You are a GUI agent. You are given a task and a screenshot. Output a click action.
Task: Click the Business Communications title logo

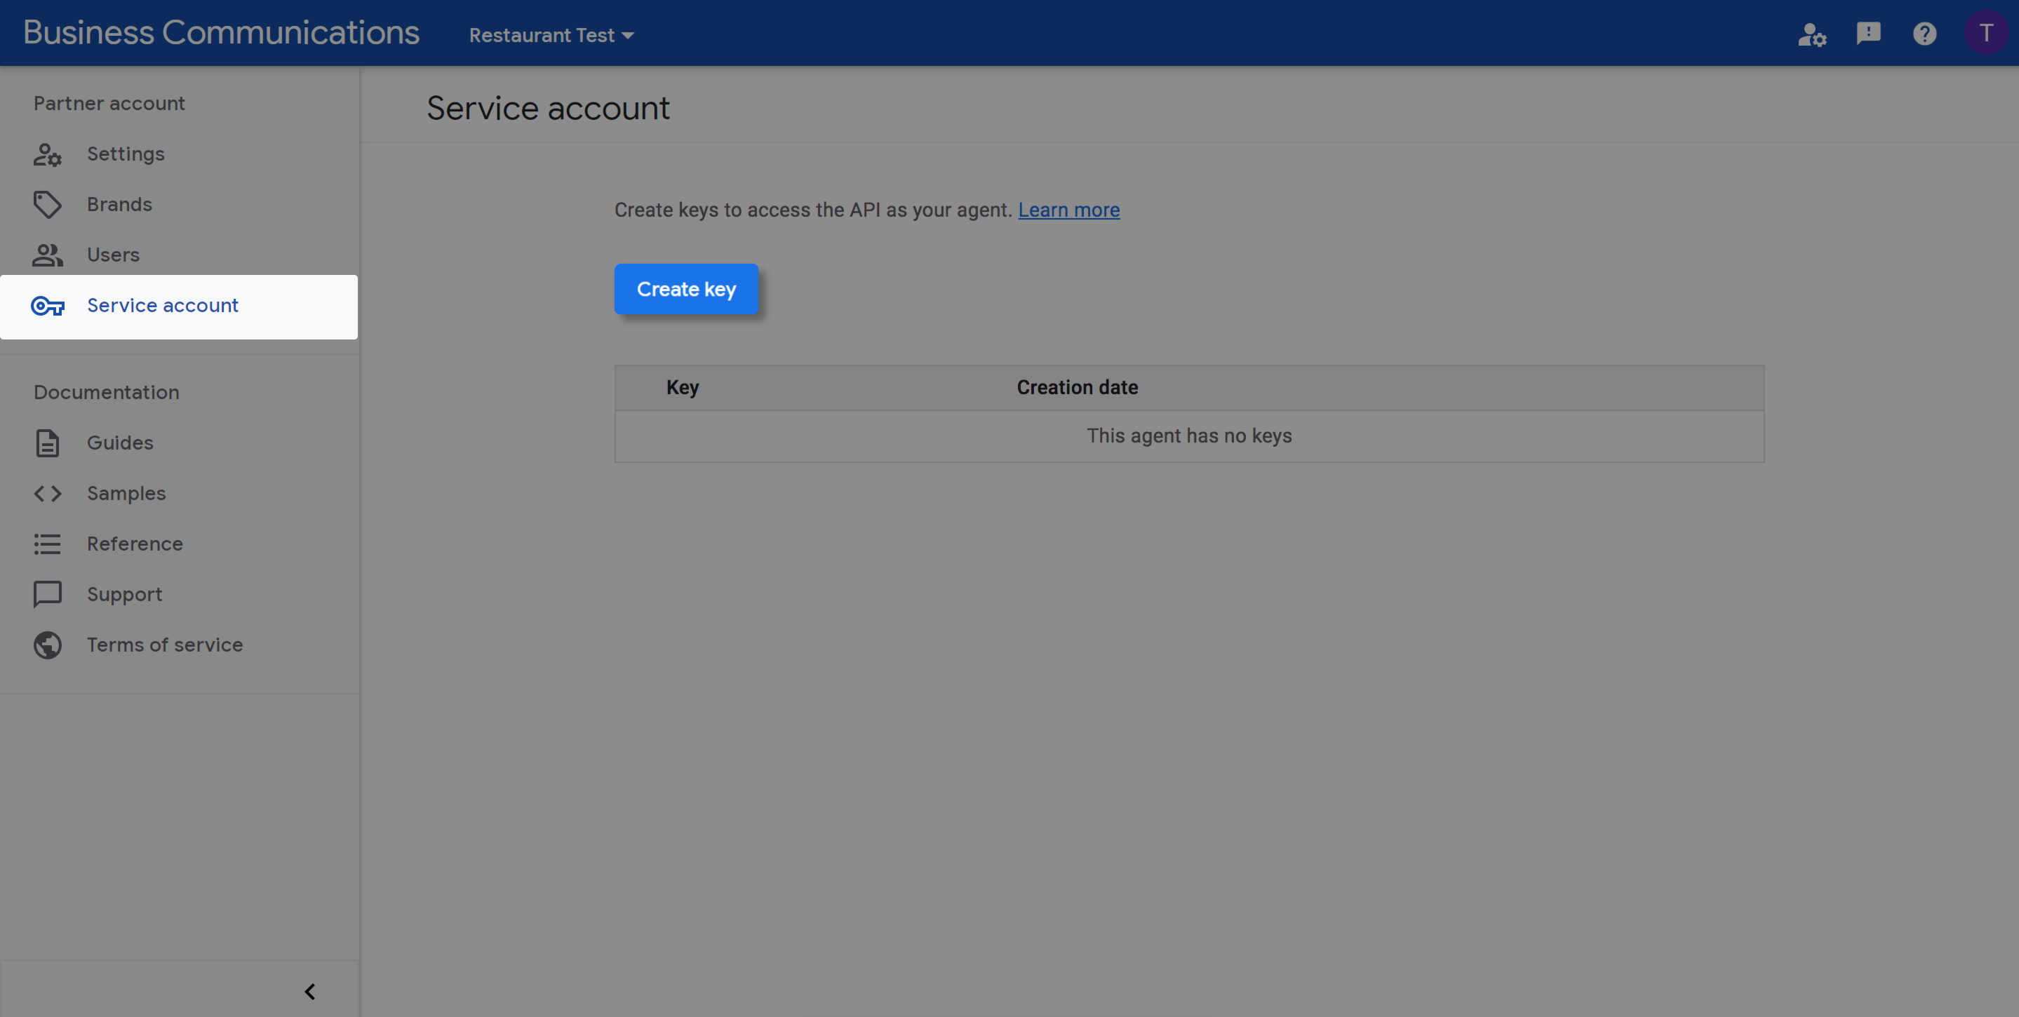(x=221, y=32)
